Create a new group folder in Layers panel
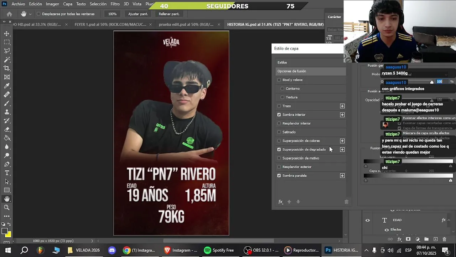This screenshot has height=257, width=456. 426,239
